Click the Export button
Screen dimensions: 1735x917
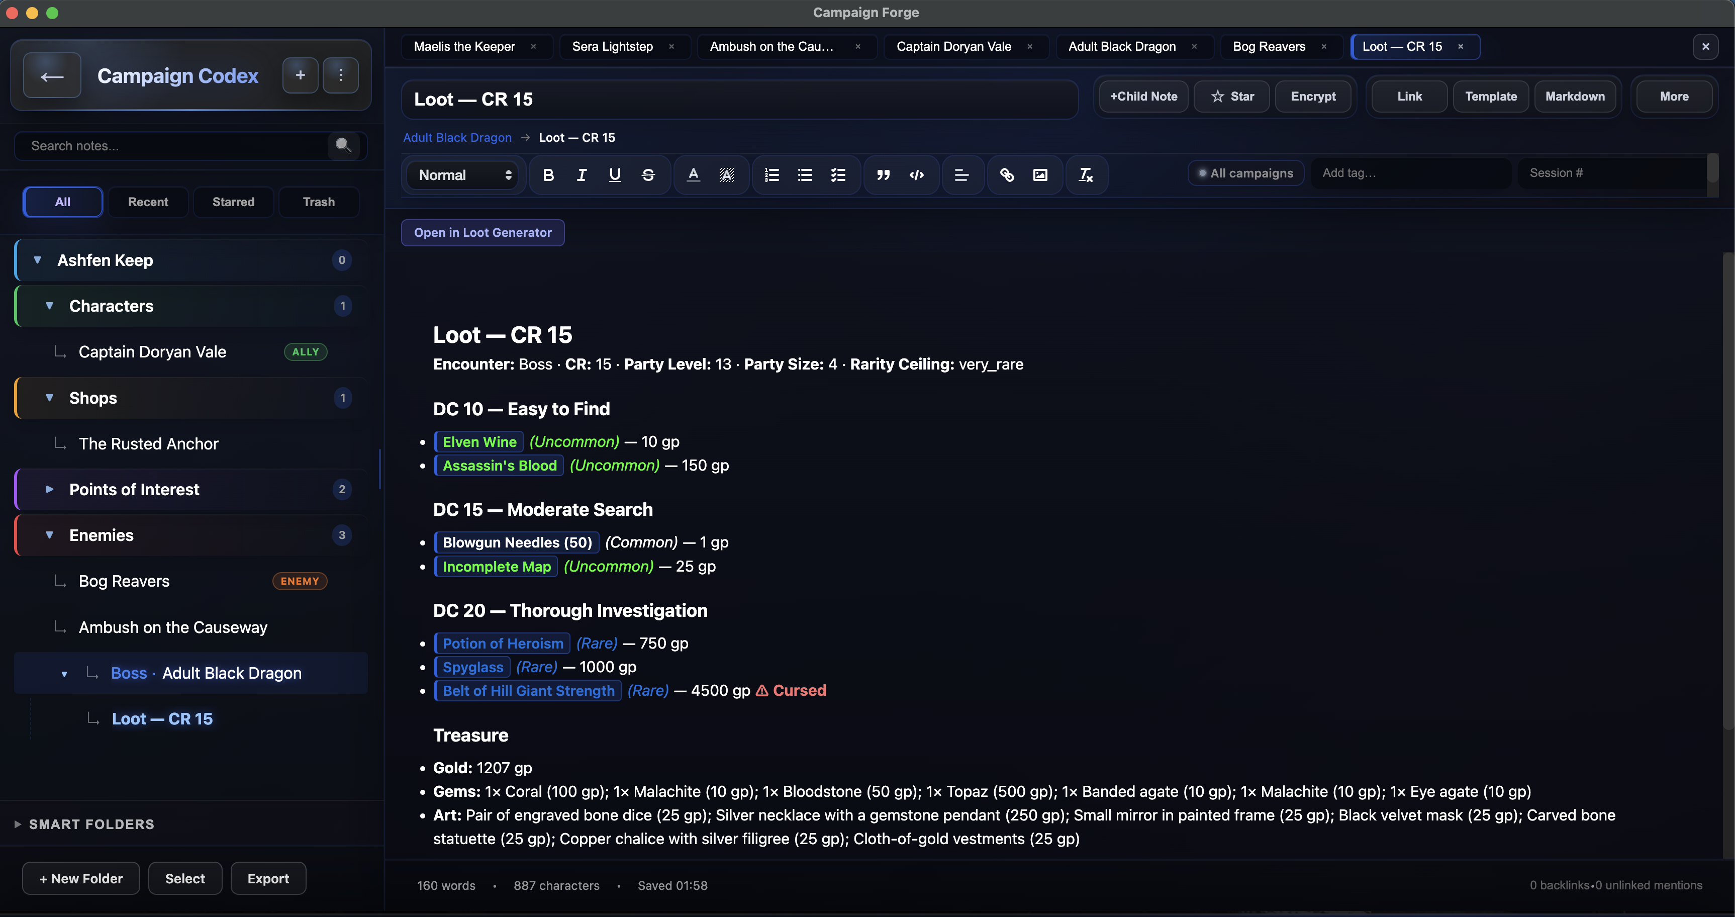tap(268, 879)
